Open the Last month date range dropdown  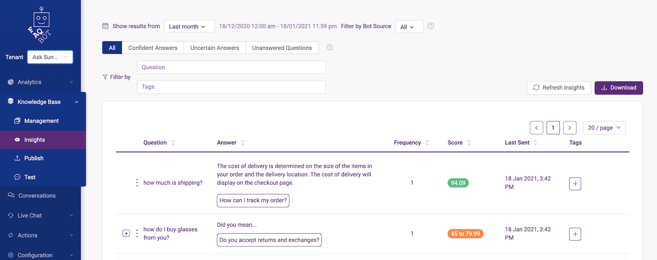(190, 26)
